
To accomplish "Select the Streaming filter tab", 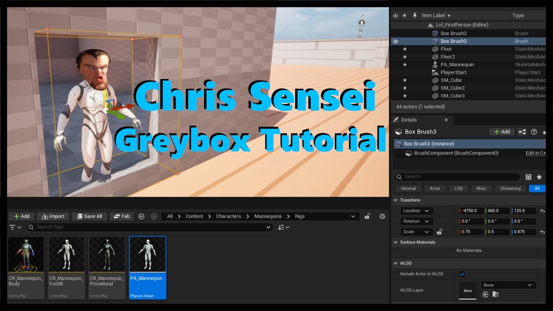I will (x=511, y=188).
